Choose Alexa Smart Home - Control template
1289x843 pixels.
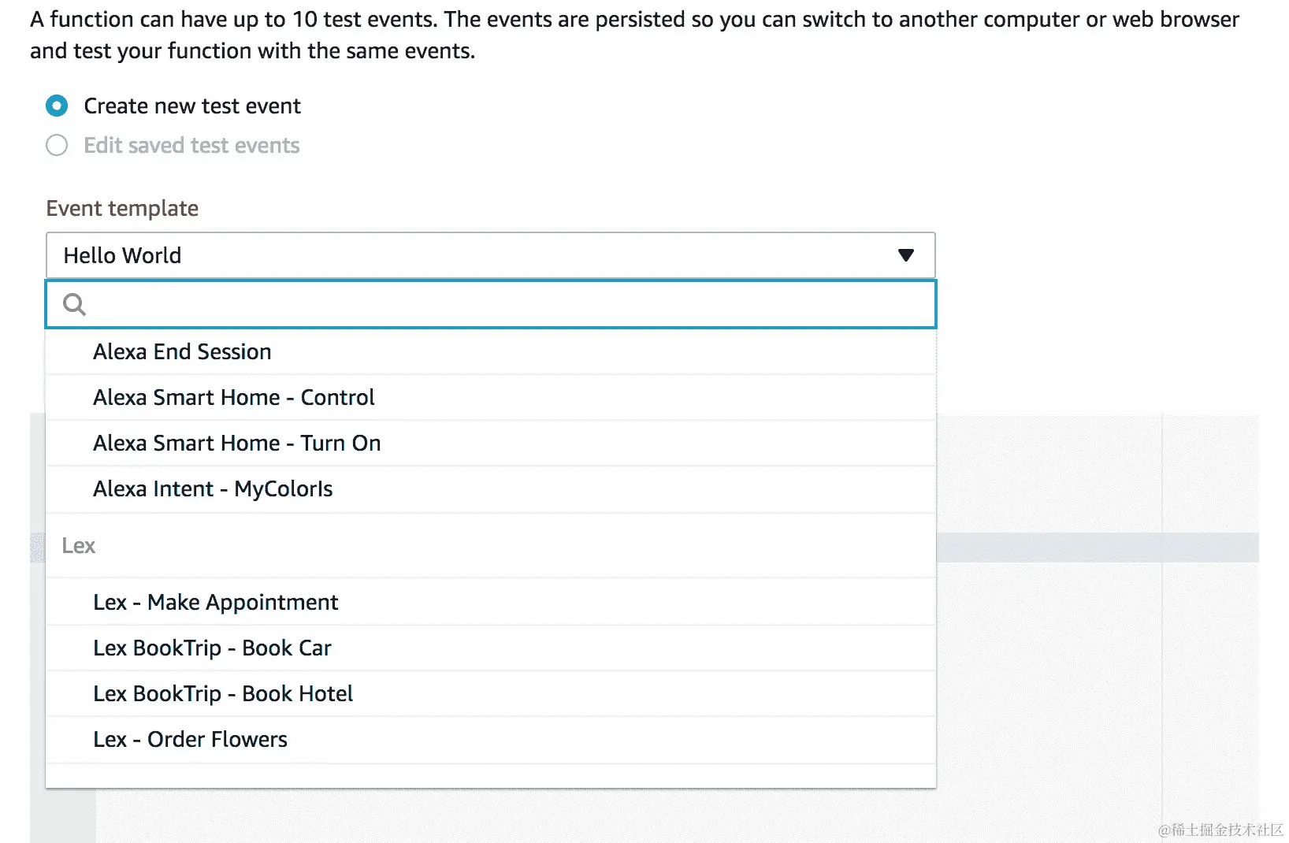pos(233,397)
